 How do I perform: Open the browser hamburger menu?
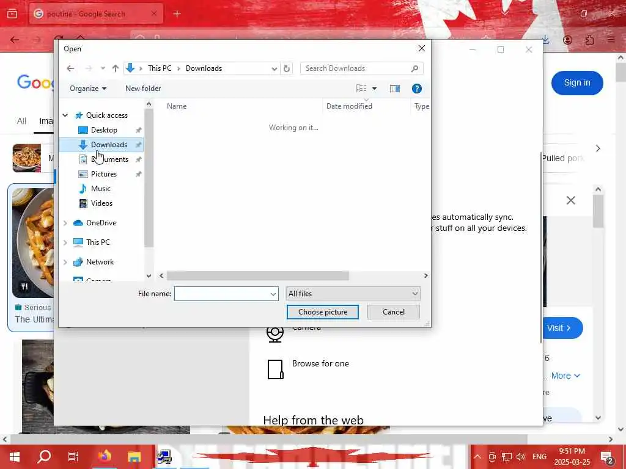[611, 40]
